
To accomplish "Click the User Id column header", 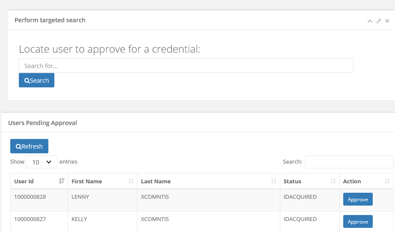I will coord(24,181).
